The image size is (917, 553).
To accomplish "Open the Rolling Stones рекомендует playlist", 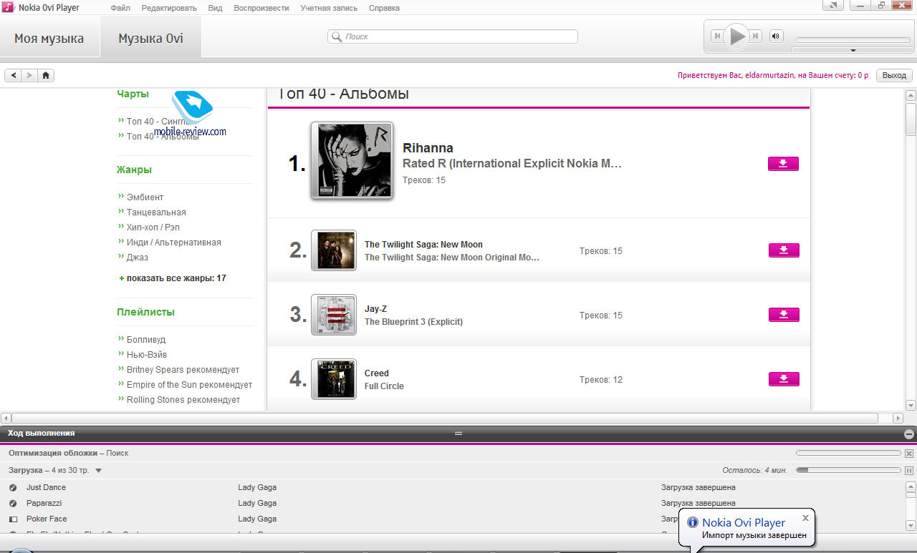I will [183, 400].
